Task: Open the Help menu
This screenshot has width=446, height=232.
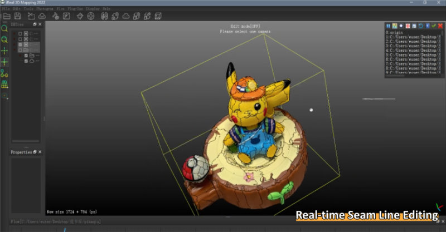Action: 106,9
